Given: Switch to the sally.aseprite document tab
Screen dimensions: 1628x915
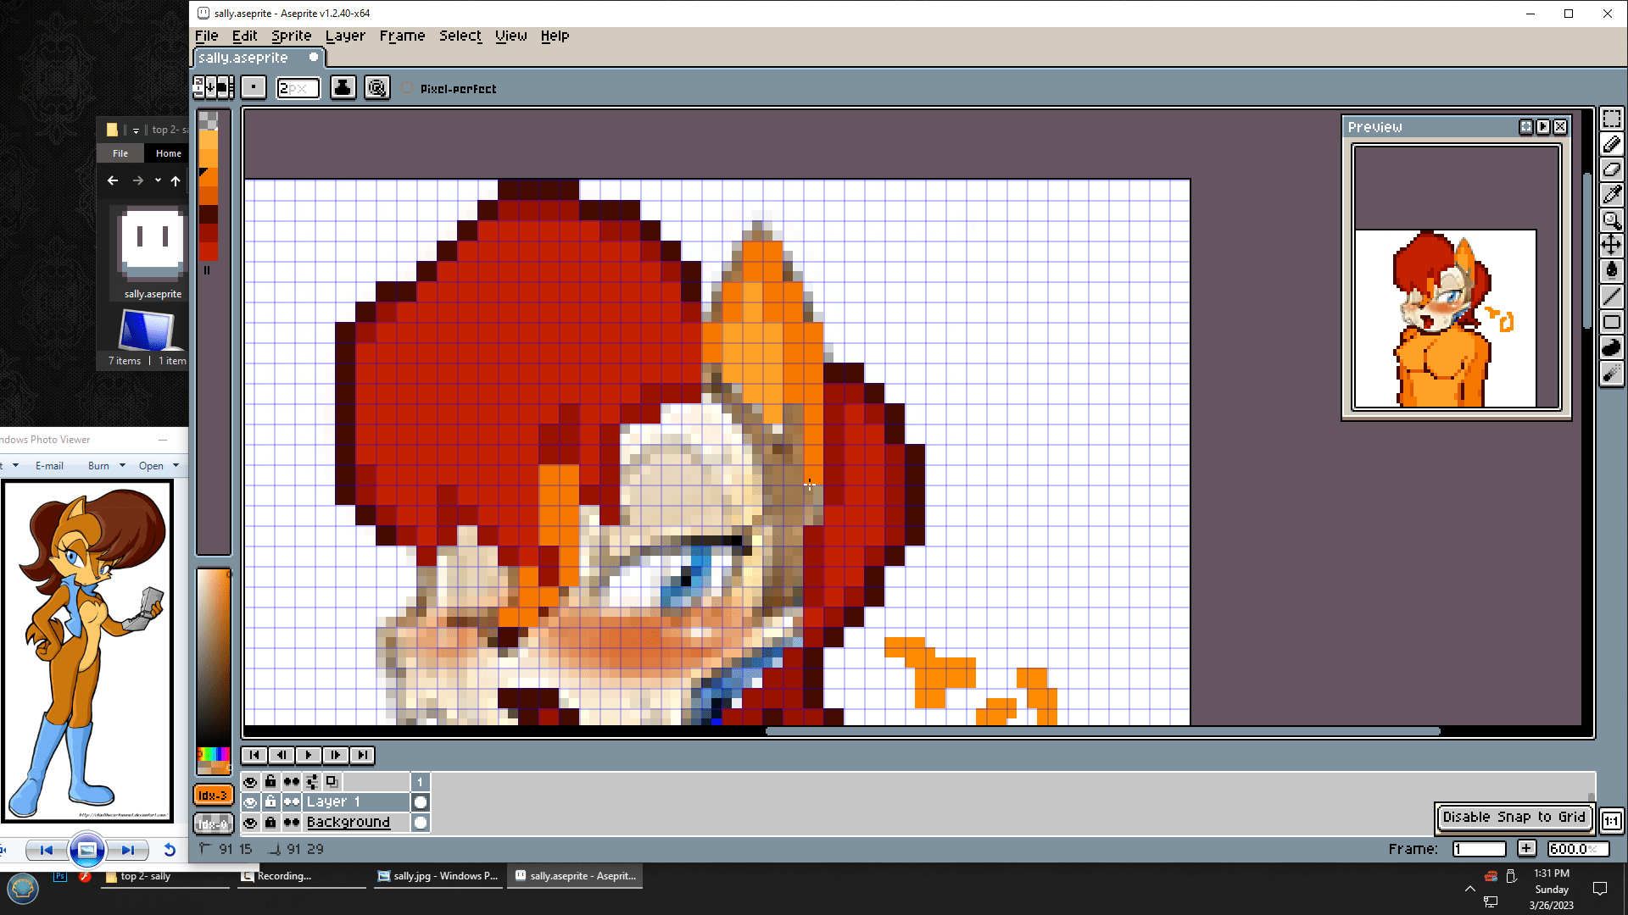Looking at the screenshot, I should click(244, 58).
